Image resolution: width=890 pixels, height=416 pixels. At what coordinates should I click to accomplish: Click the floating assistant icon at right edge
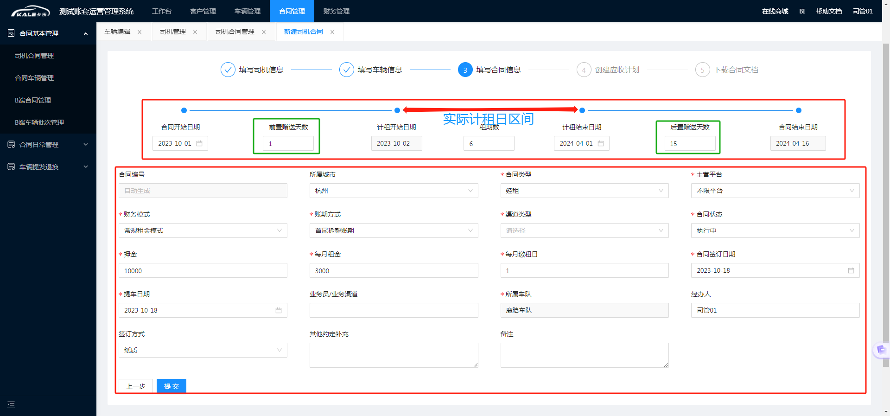coord(881,350)
